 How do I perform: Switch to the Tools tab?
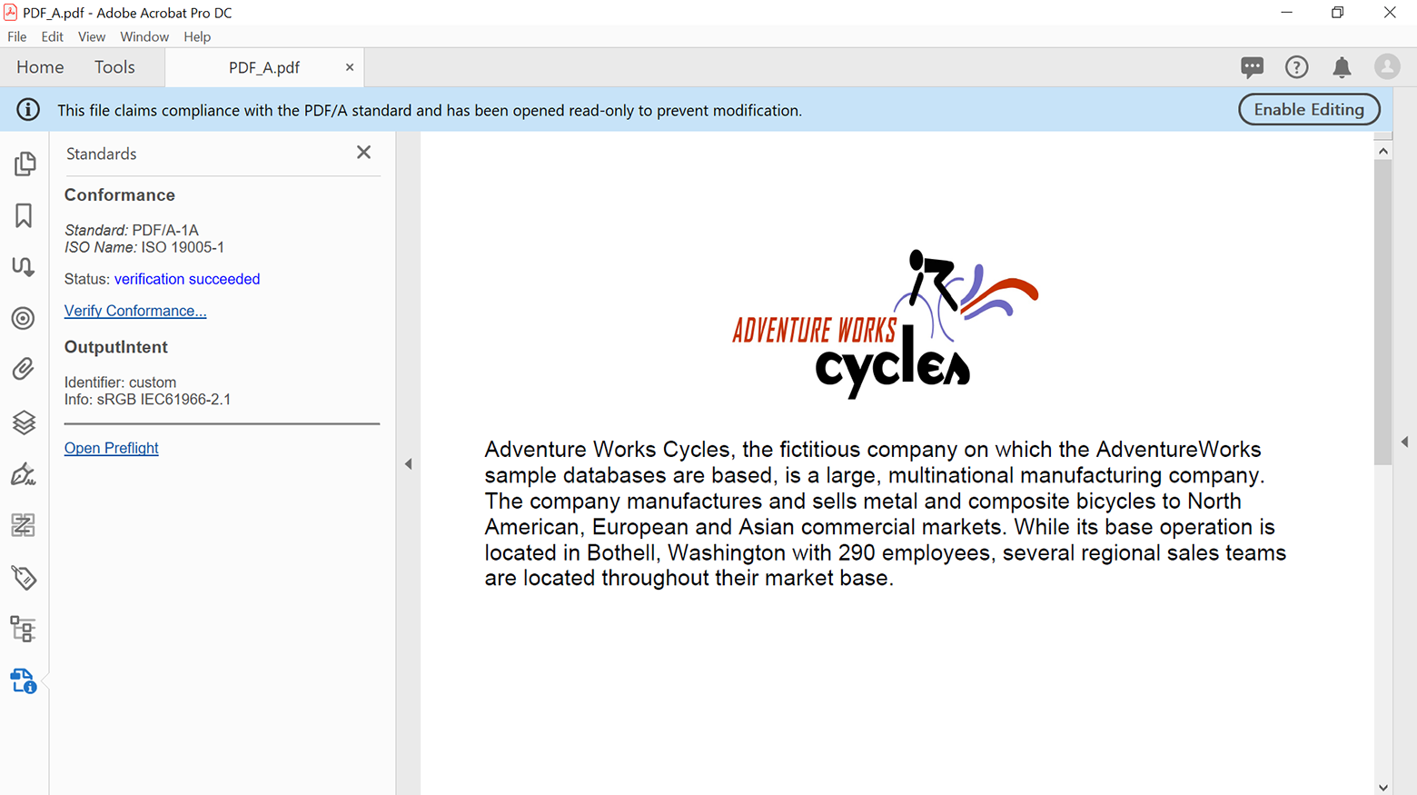point(114,67)
